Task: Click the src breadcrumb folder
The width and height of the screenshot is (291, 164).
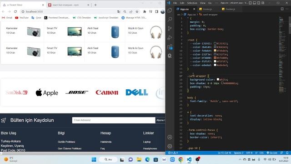Action: tap(179, 15)
